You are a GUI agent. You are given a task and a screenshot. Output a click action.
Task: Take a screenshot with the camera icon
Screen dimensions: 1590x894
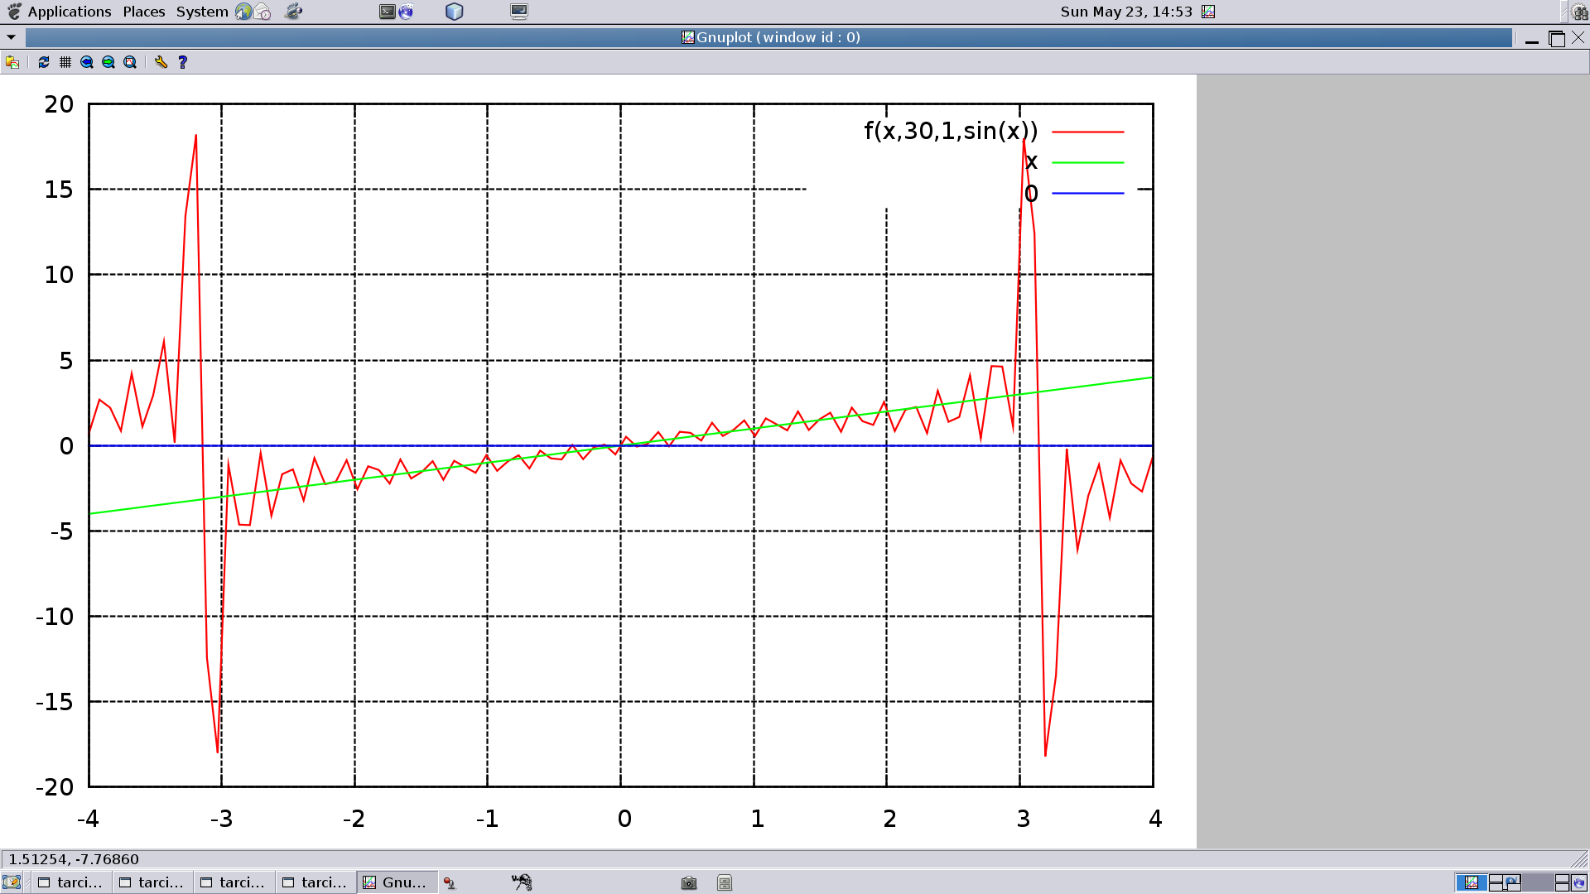coord(689,883)
